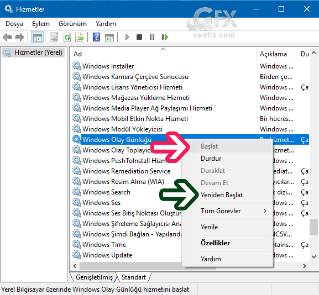Click the Pause Service toolbar icon
The image size is (319, 295).
pos(152,37)
